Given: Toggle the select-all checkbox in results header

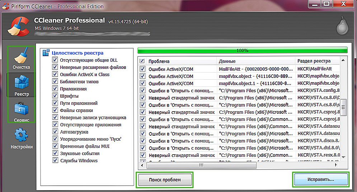Looking at the screenshot, I should [142, 61].
